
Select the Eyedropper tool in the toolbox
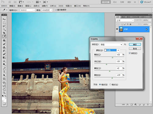click(4, 36)
